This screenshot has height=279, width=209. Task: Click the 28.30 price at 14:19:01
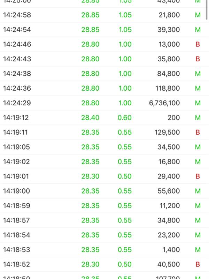click(x=90, y=176)
